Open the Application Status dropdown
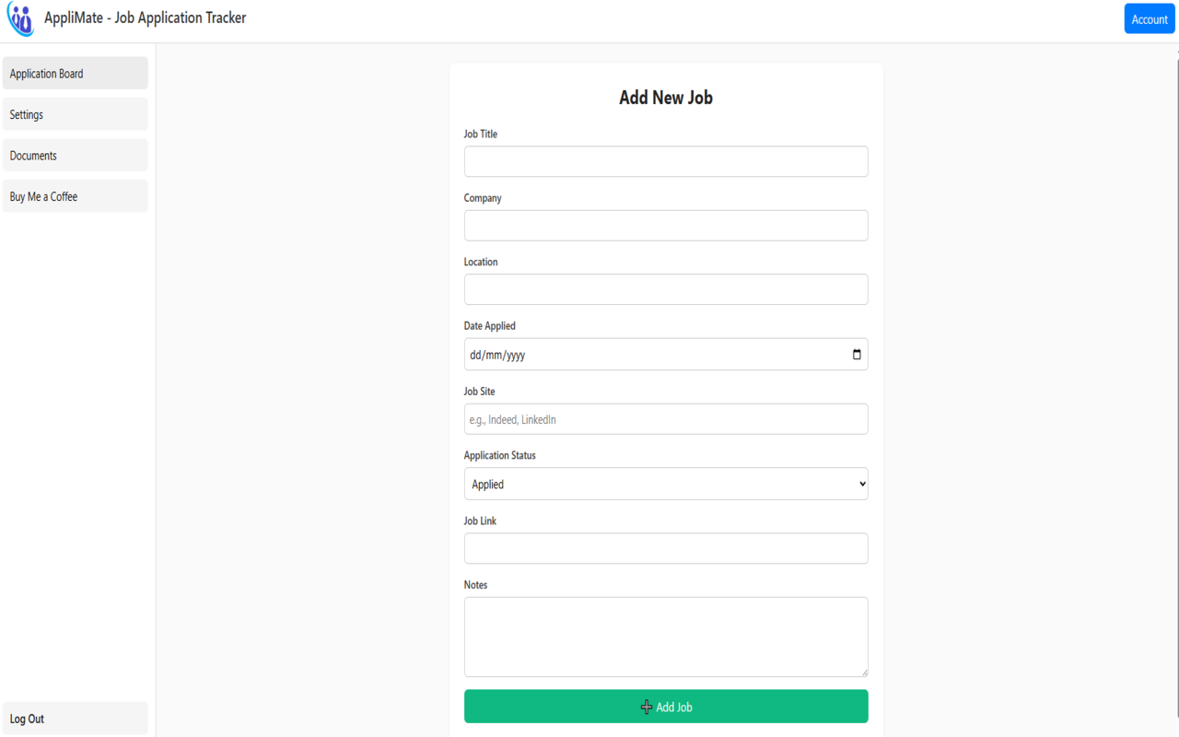This screenshot has width=1179, height=737. click(x=665, y=483)
